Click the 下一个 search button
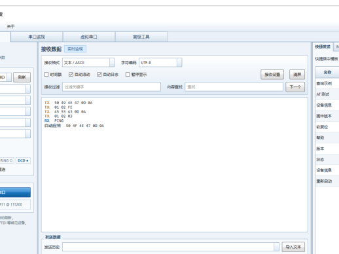The width and height of the screenshot is (339, 254). click(295, 87)
